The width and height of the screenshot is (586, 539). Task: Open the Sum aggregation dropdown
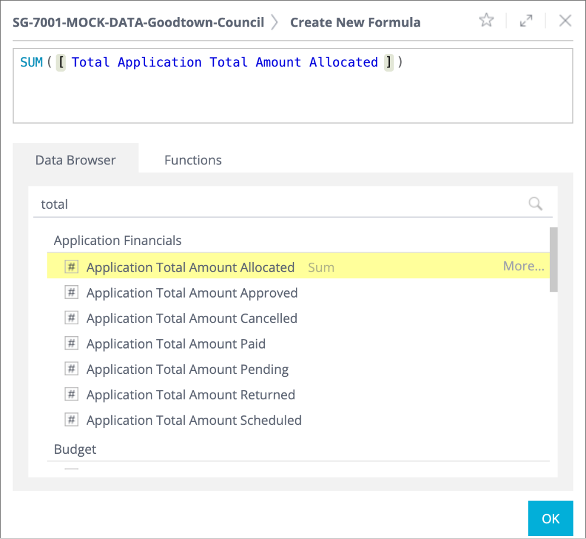pos(321,267)
